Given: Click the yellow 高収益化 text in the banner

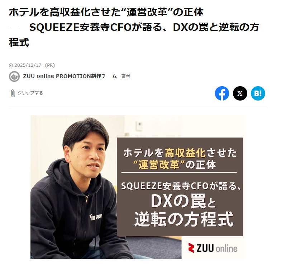Looking at the screenshot, I should tap(185, 153).
